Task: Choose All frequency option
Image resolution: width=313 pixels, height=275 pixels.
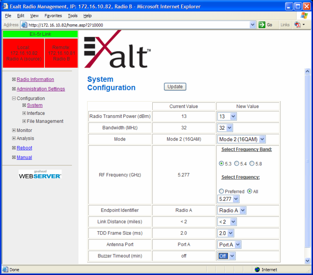Action: click(x=250, y=191)
